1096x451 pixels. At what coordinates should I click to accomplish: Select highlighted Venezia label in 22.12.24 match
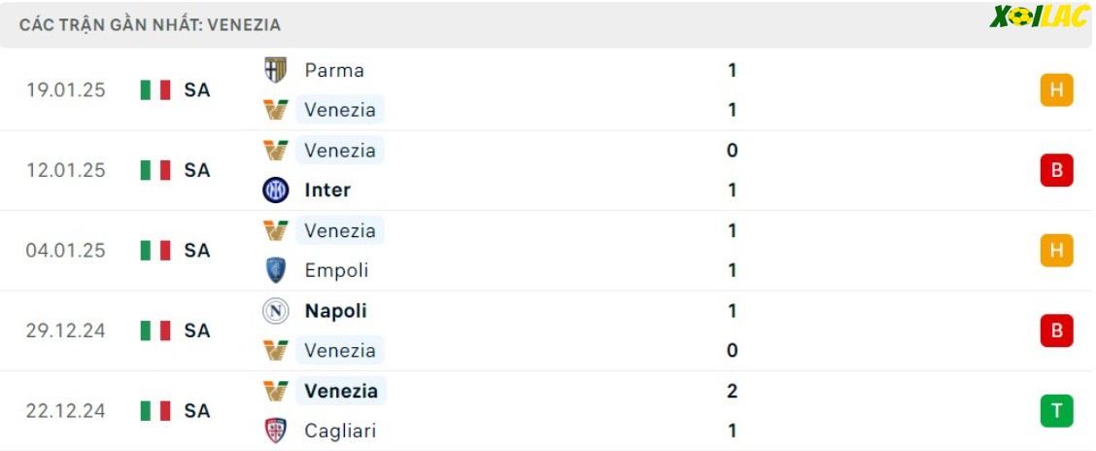[340, 390]
